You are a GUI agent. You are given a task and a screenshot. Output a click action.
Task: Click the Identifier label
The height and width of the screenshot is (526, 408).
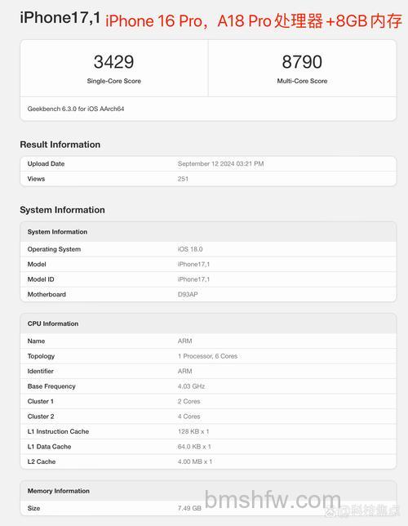tap(41, 372)
